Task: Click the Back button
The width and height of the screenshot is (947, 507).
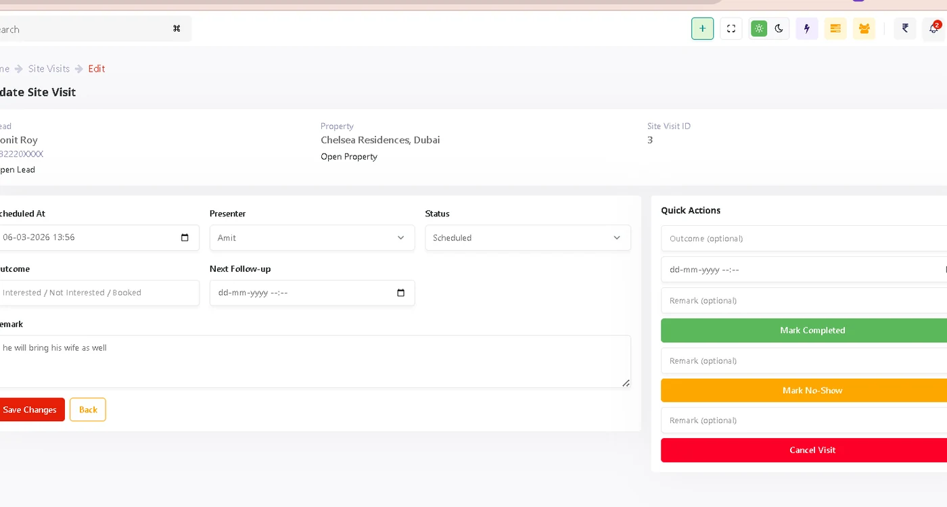Action: point(88,410)
